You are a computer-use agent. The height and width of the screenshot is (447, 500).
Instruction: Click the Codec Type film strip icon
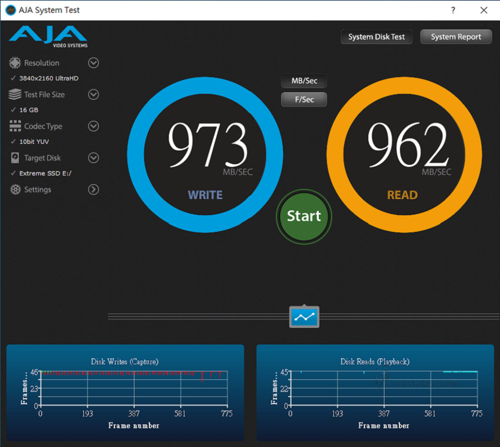pyautogui.click(x=15, y=126)
